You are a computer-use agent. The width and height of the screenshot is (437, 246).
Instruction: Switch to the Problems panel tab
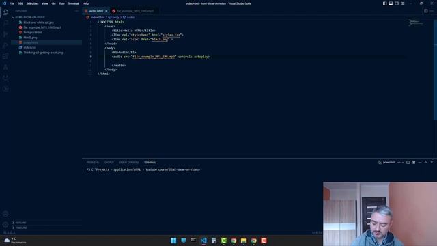[x=93, y=163]
